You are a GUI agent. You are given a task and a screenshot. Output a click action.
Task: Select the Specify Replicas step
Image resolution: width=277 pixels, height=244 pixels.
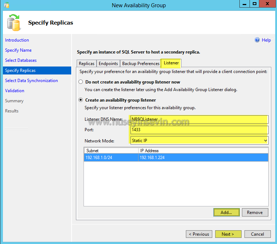[37, 70]
